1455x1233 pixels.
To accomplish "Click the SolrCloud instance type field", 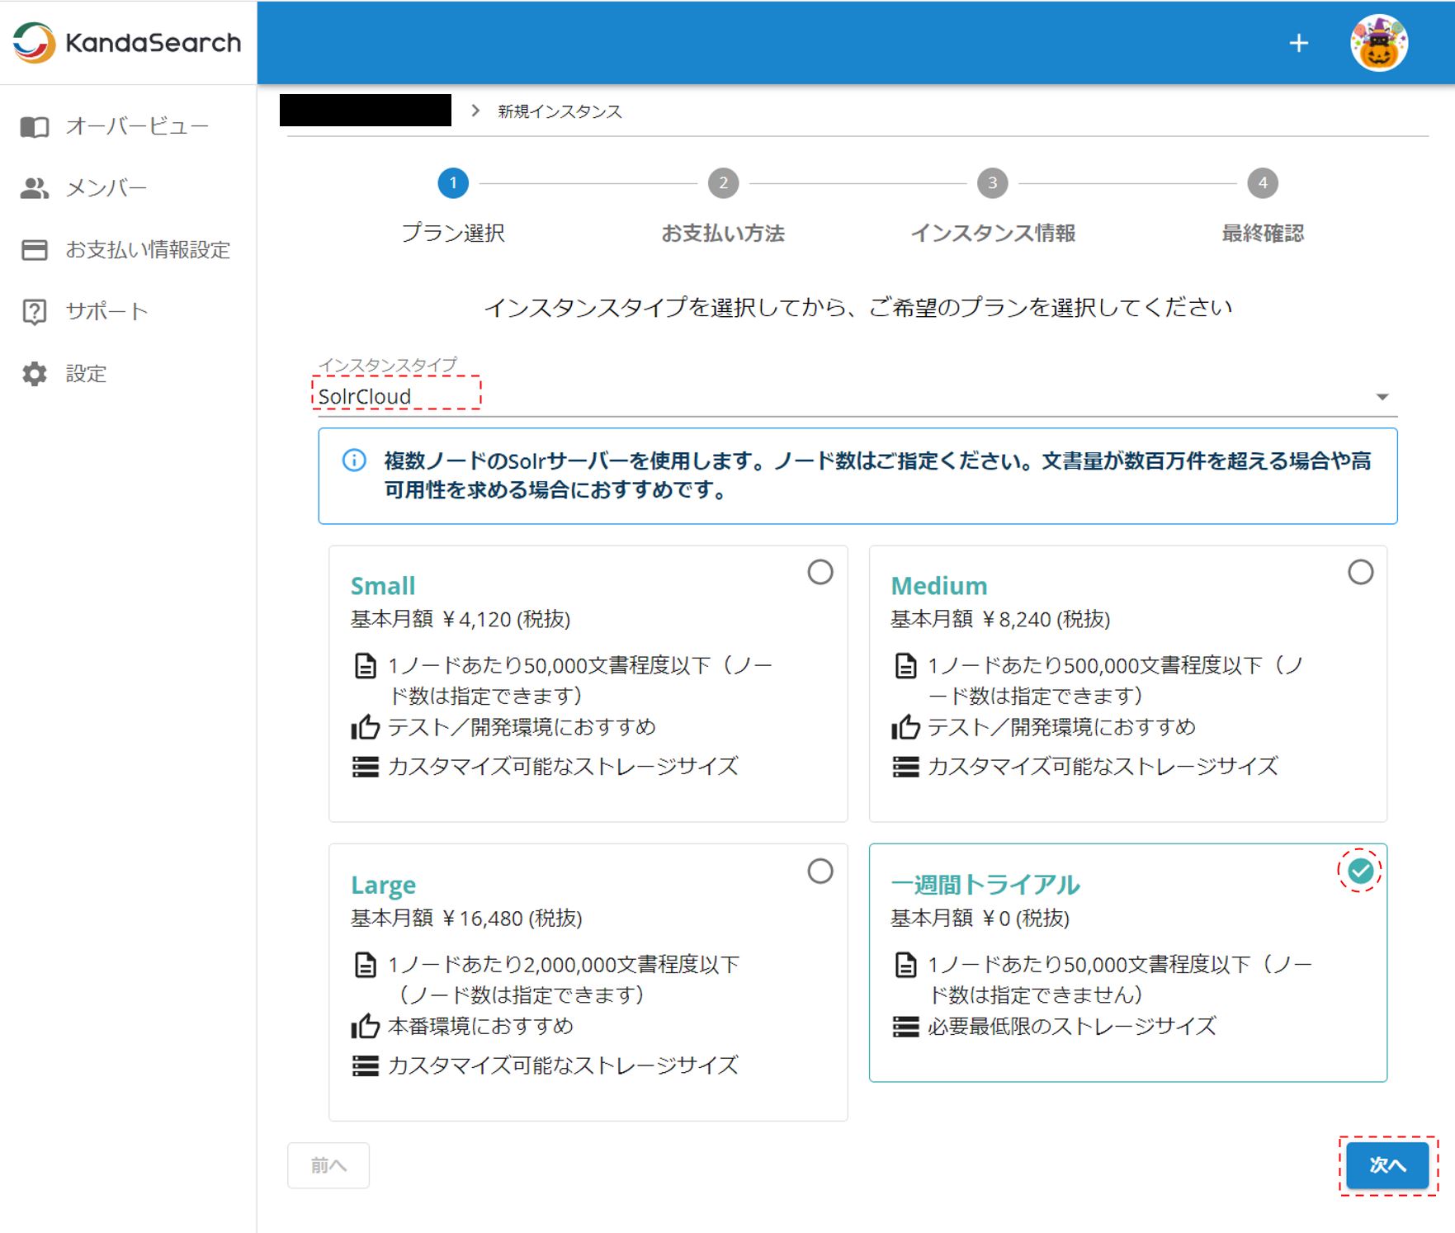I will (x=857, y=396).
